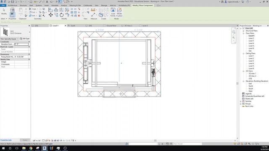The width and height of the screenshot is (269, 151).
Task: Open East elevation in Project Browser
Action: click(x=250, y=83)
